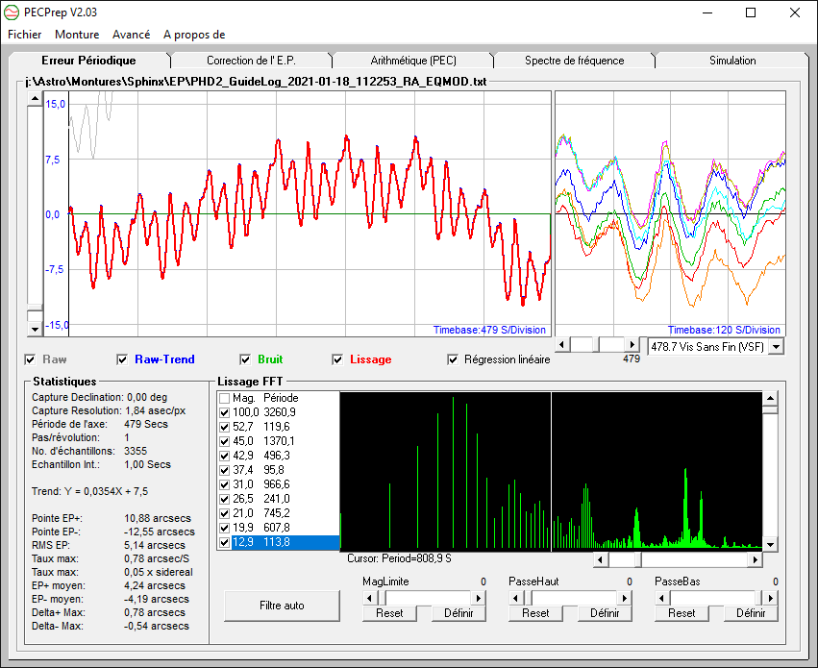The height and width of the screenshot is (668, 818).
Task: Switch to the Spectre de fréquence tab
Action: tap(575, 61)
